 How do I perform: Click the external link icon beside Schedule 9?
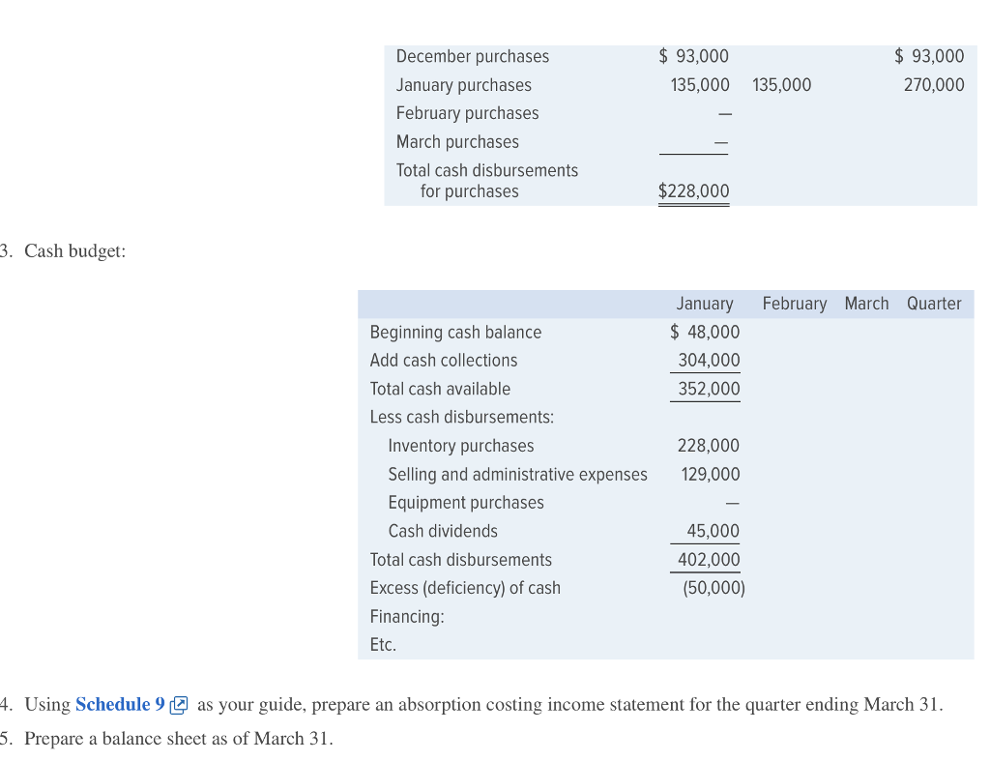(x=177, y=705)
